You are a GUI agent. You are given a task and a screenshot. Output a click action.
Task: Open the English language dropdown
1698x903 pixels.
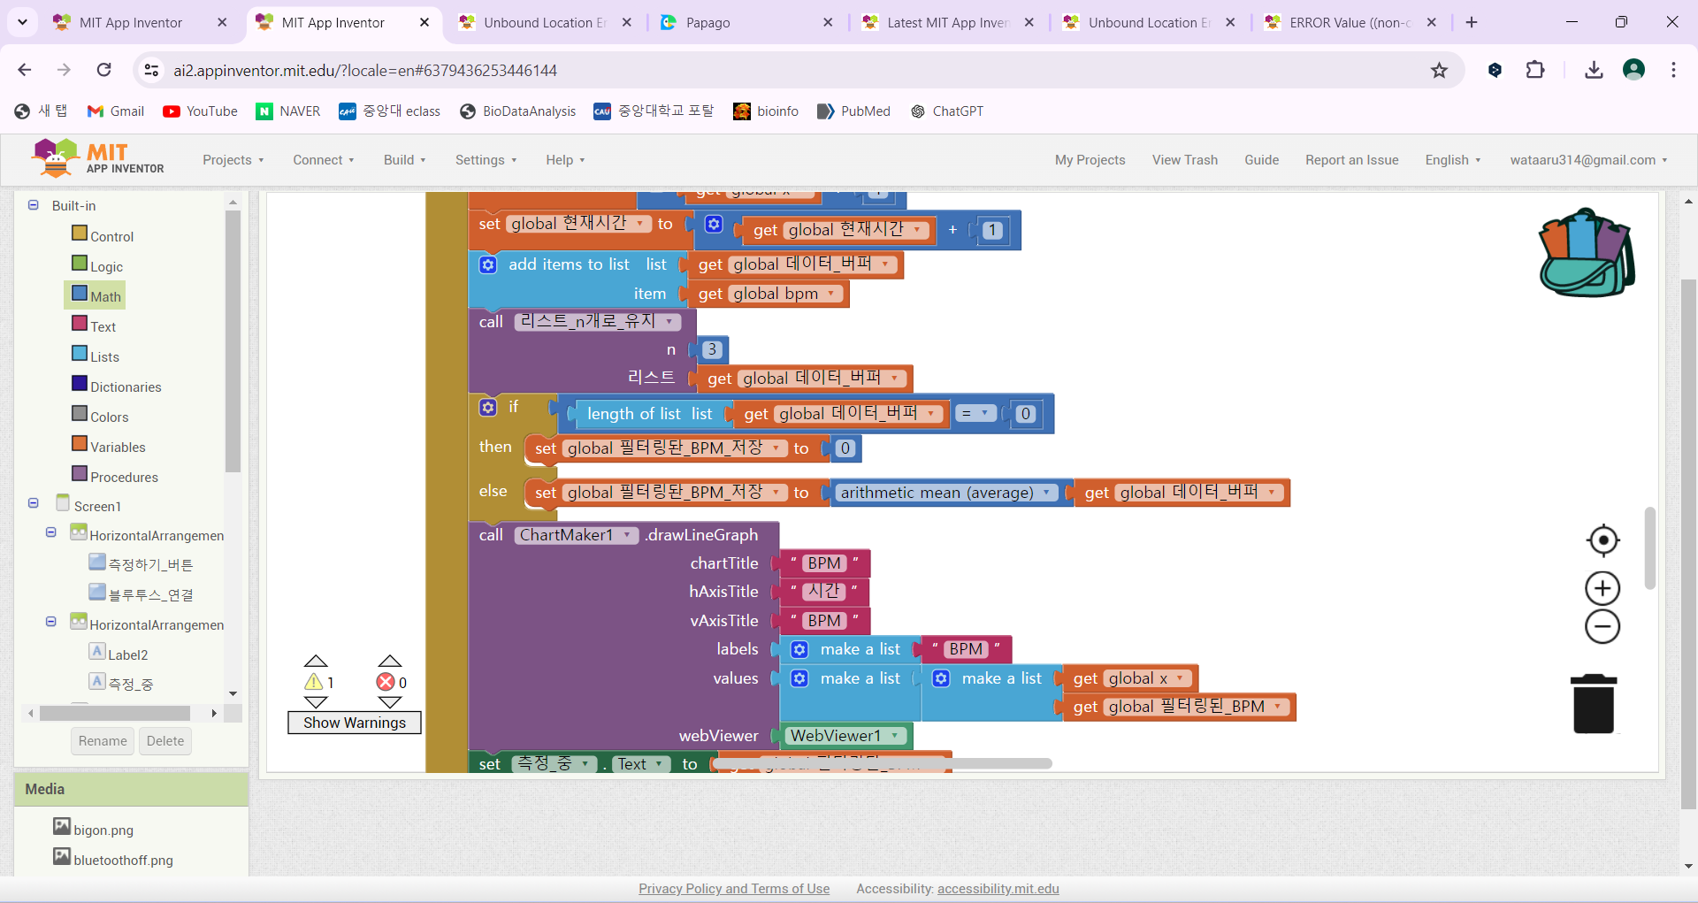(x=1452, y=160)
